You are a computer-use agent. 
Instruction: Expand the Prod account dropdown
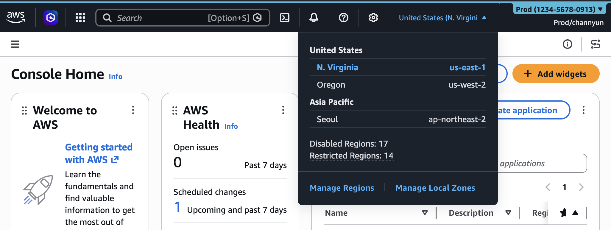[559, 9]
